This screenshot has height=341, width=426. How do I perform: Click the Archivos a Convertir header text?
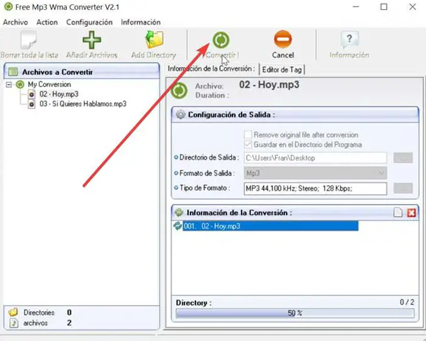tap(57, 72)
